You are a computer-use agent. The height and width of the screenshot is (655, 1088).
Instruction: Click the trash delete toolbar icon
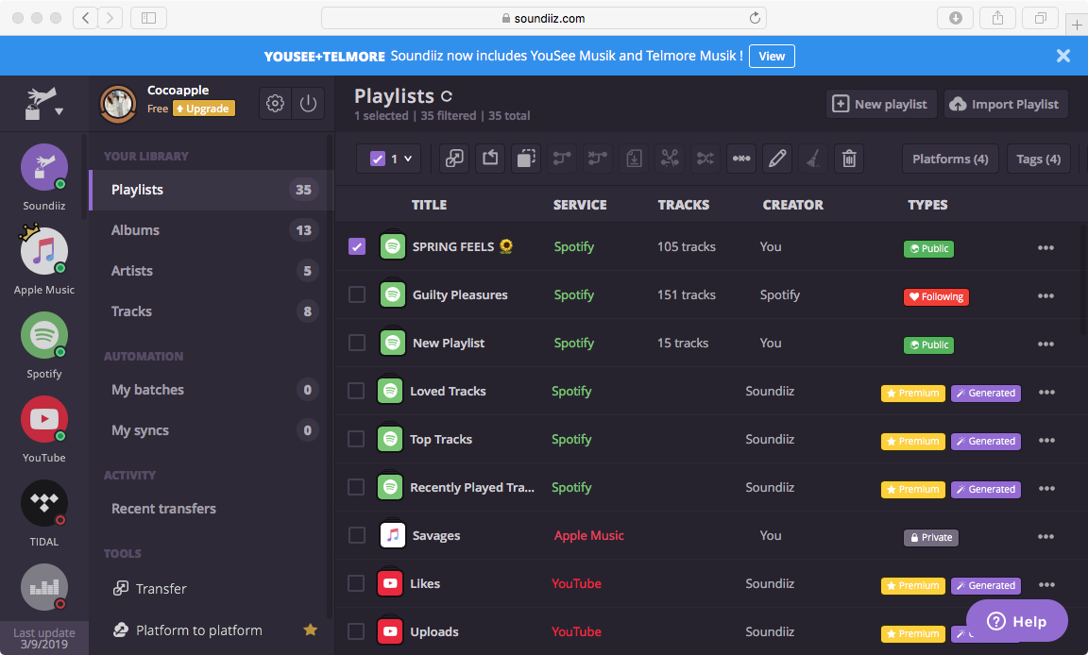pyautogui.click(x=849, y=159)
